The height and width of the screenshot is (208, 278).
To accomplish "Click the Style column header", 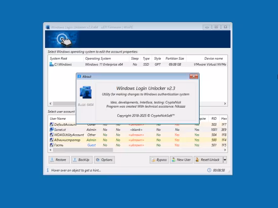I will tap(157, 59).
